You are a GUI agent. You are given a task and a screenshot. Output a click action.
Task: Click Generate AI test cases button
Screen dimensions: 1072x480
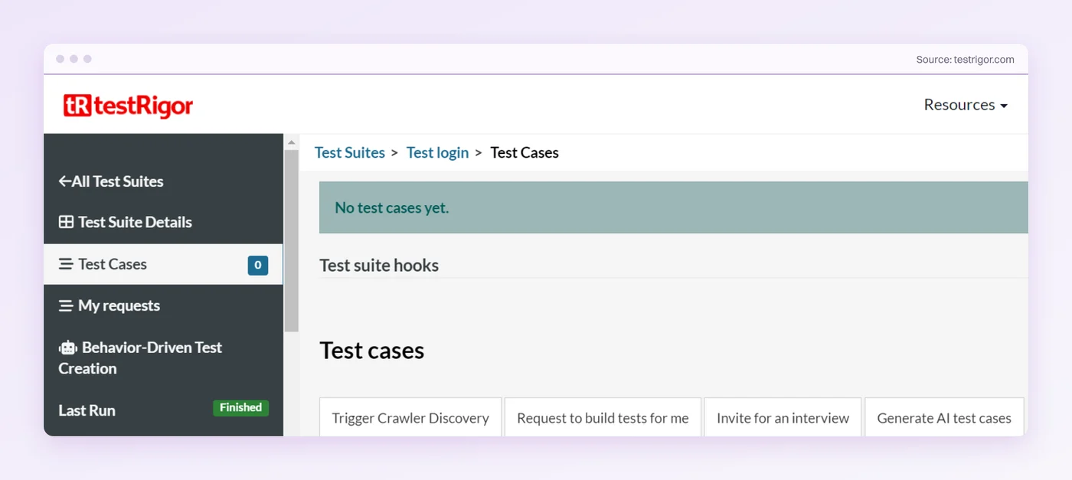pyautogui.click(x=944, y=417)
